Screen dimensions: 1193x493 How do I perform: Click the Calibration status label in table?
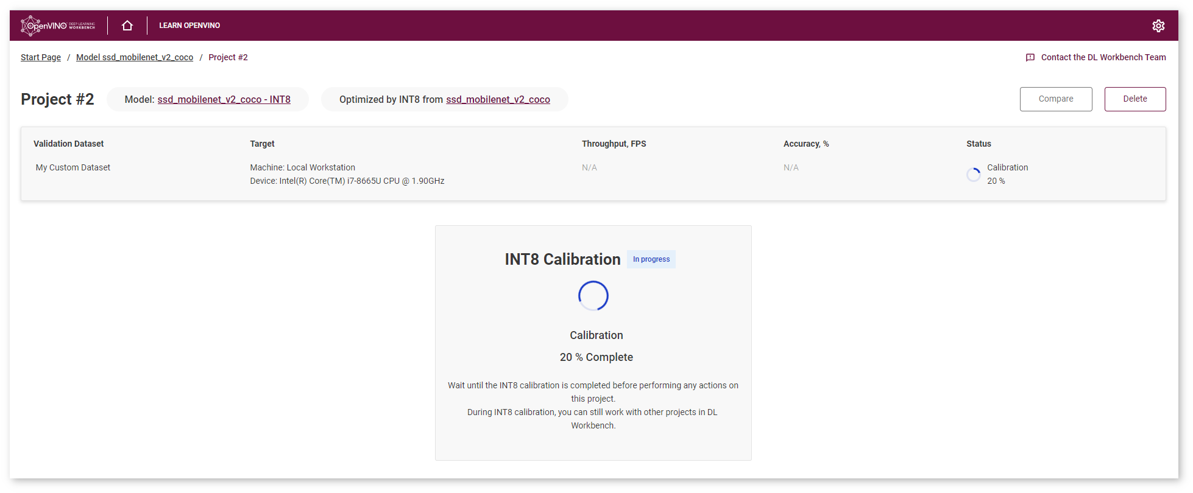[x=1007, y=167]
